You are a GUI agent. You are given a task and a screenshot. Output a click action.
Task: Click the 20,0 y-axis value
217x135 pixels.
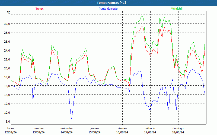7,68
